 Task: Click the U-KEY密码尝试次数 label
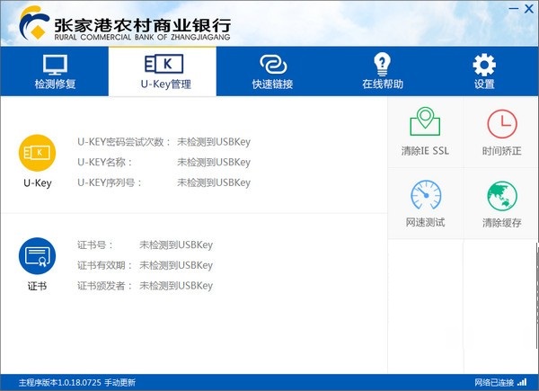point(124,142)
